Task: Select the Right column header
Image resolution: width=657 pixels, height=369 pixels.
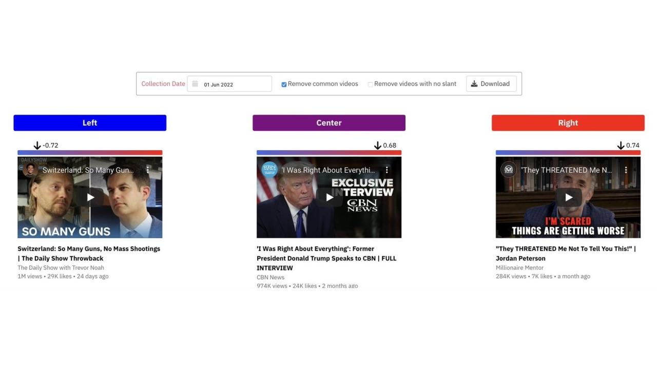Action: point(568,123)
